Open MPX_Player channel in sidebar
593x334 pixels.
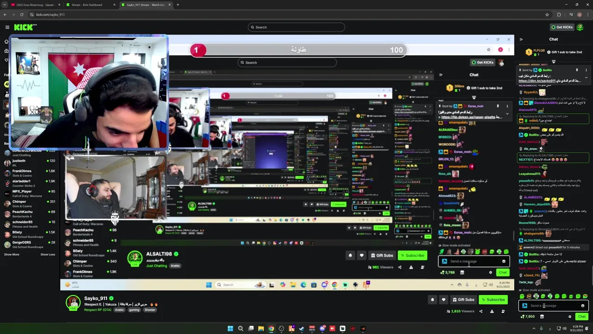30,193
